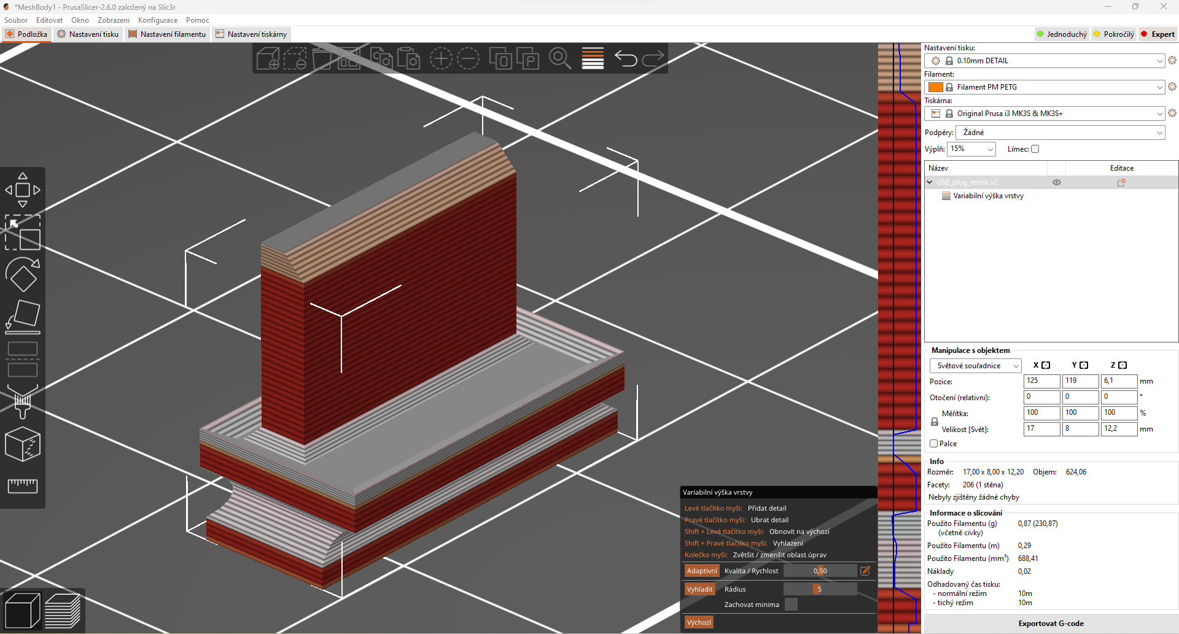Activate the Place on face tool

23,317
